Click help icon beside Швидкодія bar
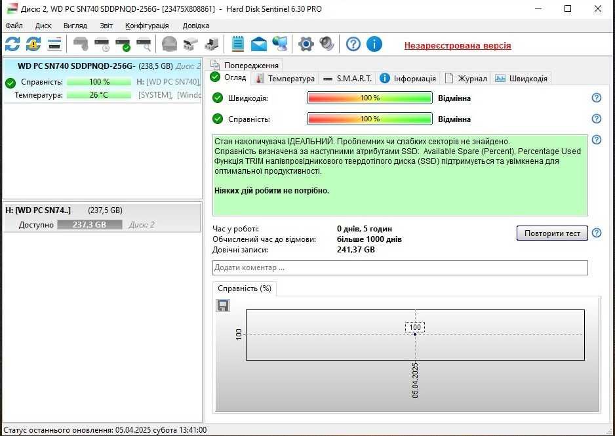This screenshot has height=436, width=615. click(596, 98)
